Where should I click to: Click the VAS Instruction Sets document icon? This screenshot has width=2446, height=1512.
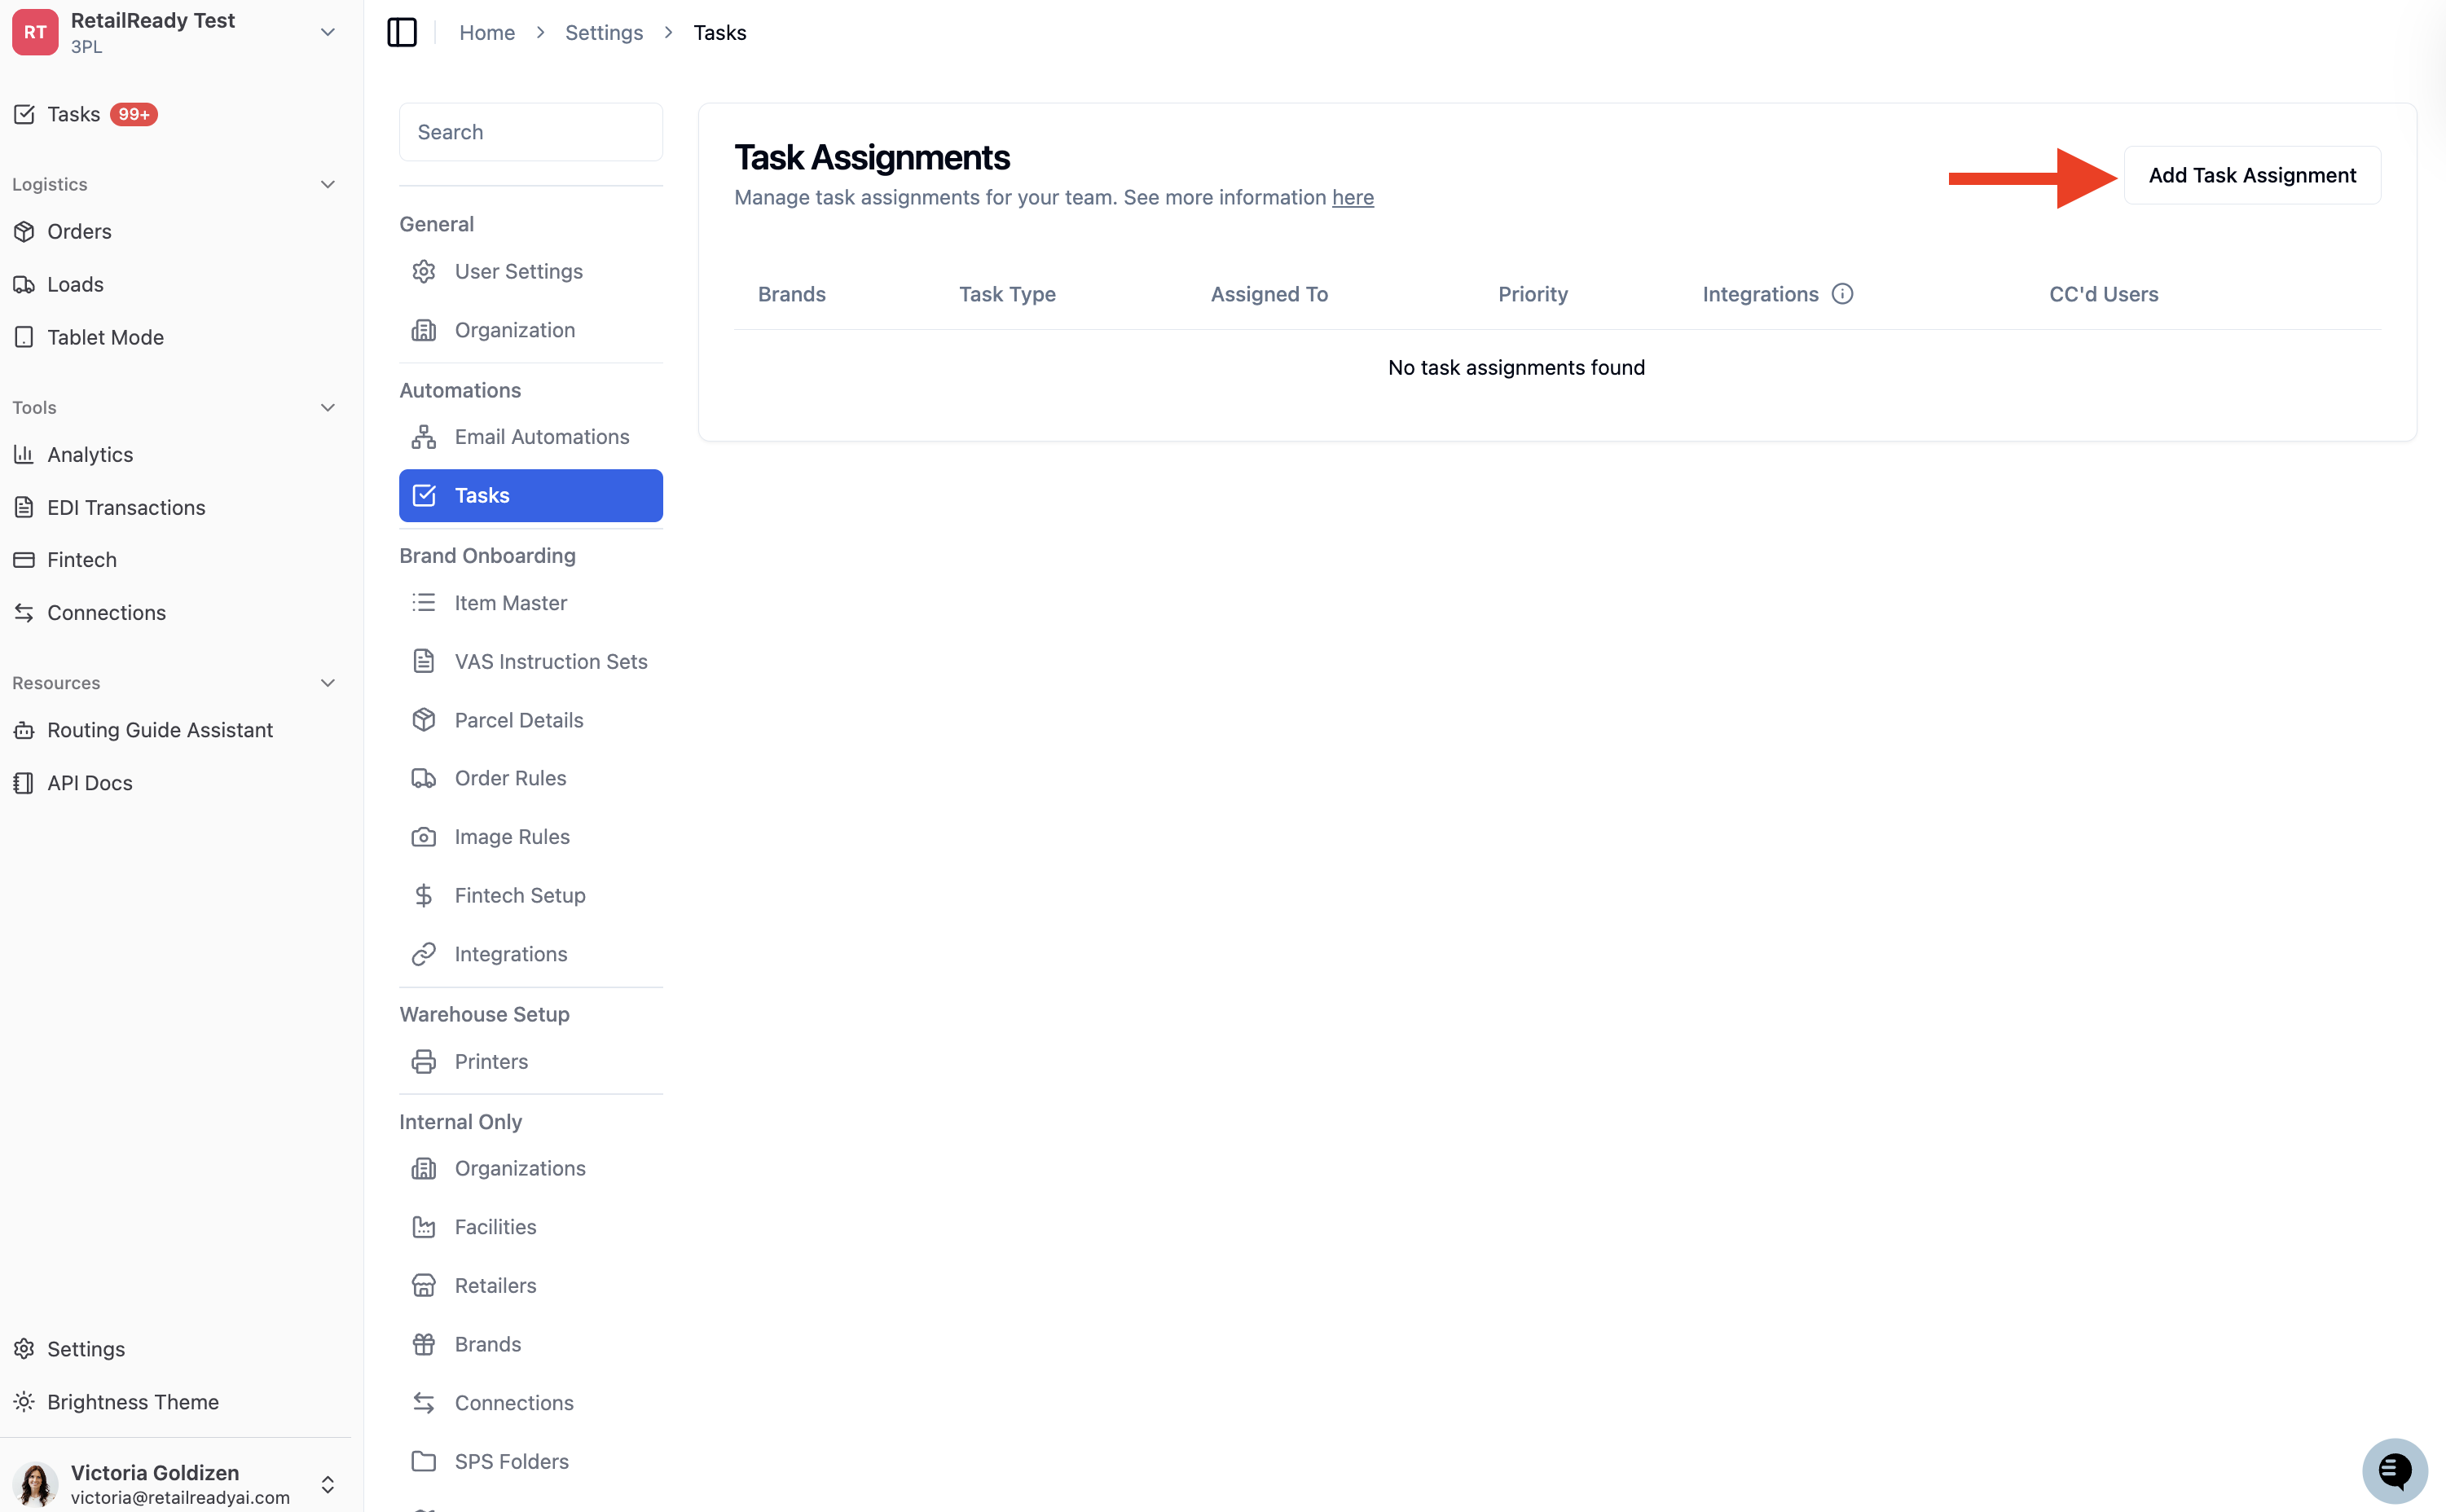pyautogui.click(x=424, y=661)
